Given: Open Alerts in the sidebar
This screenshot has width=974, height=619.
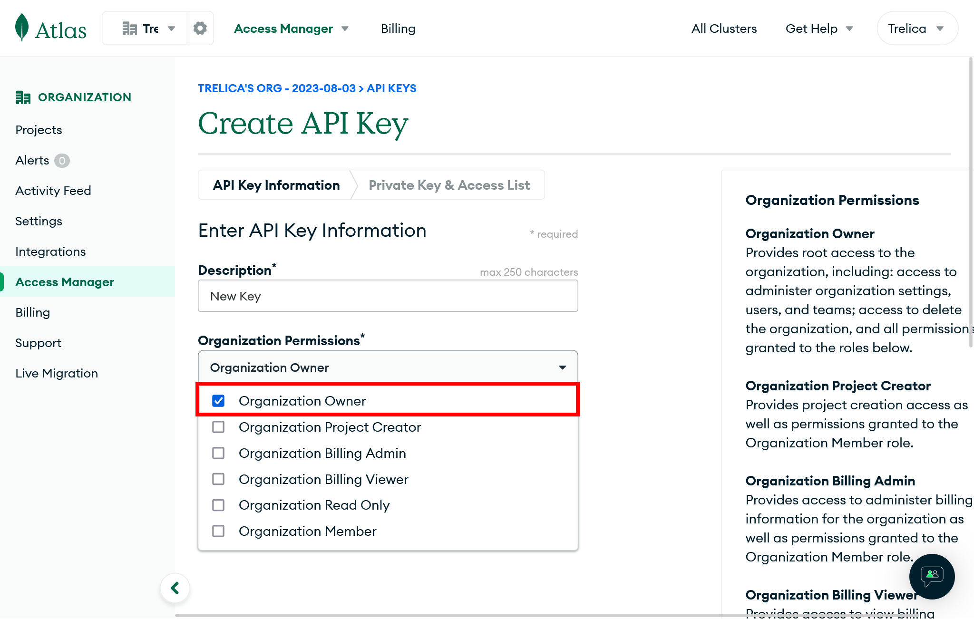Looking at the screenshot, I should tap(32, 160).
